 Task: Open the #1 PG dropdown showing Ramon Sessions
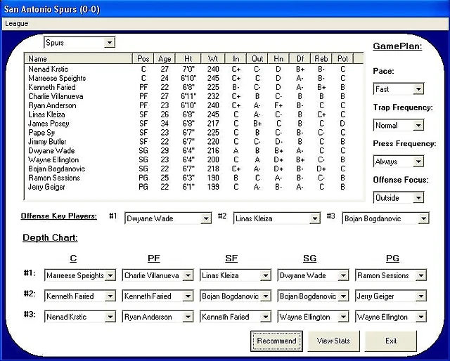coord(391,275)
